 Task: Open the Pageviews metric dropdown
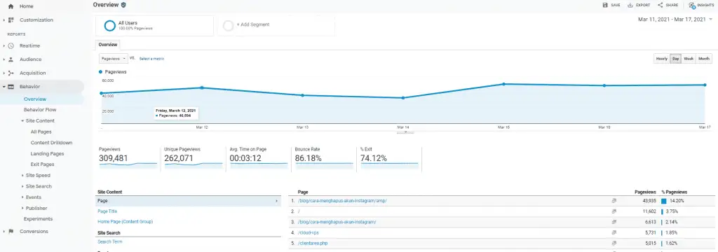click(114, 59)
